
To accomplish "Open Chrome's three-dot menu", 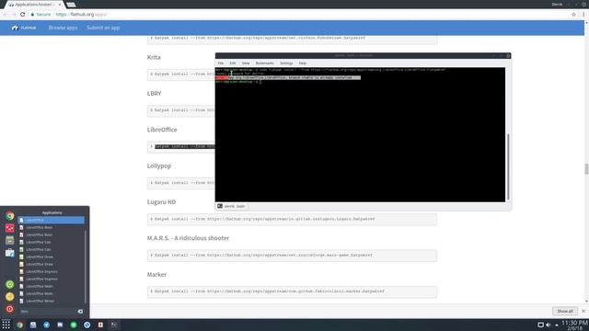I will click(583, 15).
